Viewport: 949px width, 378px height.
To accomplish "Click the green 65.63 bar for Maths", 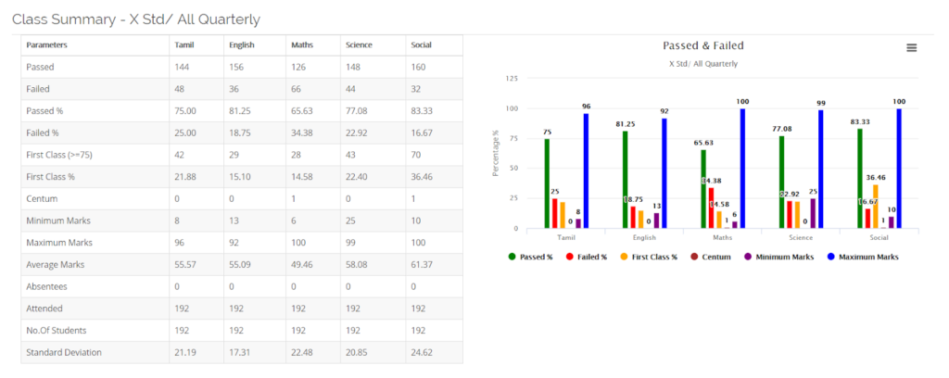I will [x=703, y=189].
